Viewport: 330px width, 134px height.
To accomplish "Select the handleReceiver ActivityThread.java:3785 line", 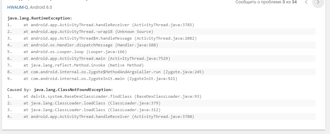I will point(161,25).
